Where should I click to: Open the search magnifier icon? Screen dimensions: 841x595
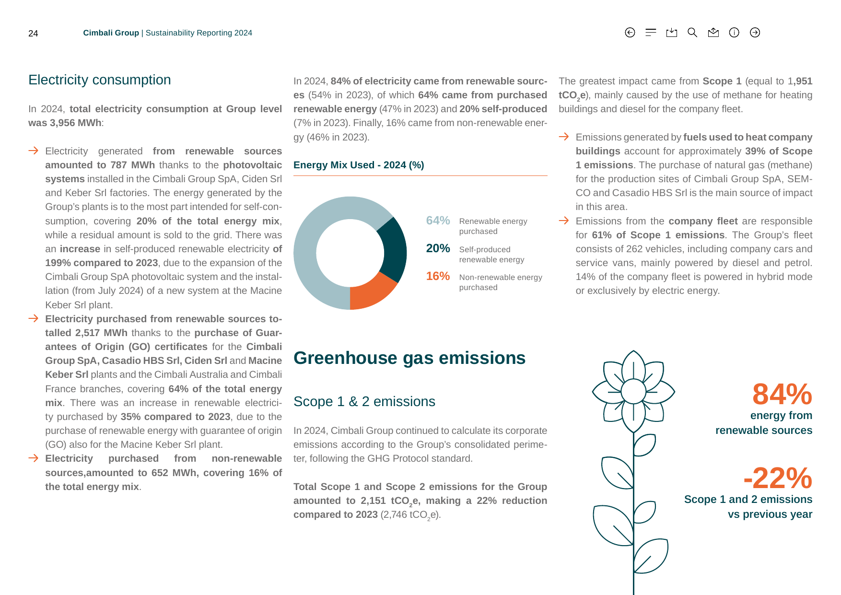point(692,33)
